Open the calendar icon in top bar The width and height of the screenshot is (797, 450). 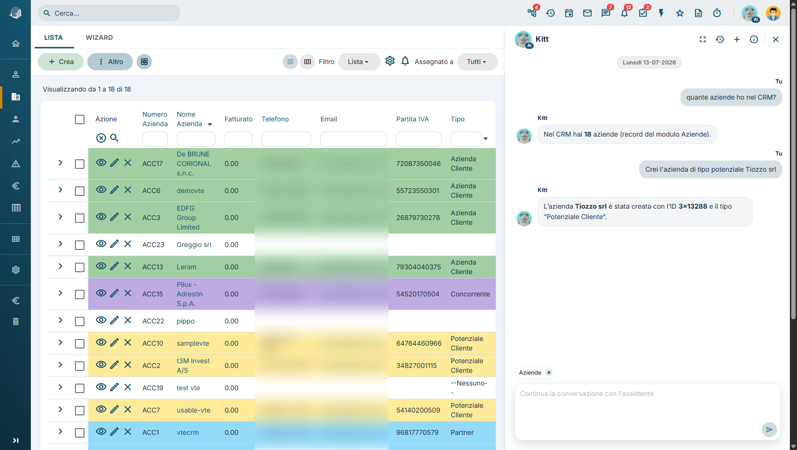[x=569, y=13]
